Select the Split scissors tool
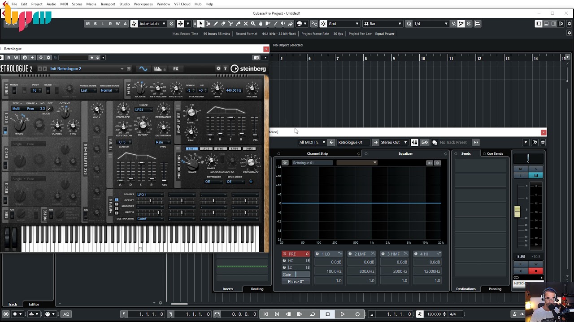The height and width of the screenshot is (322, 574). (x=230, y=24)
